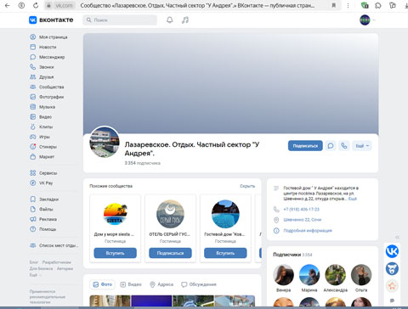Click the VK search field

tap(120, 20)
